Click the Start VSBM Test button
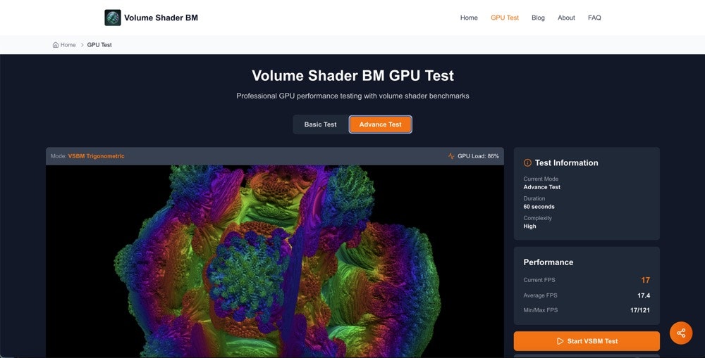 click(x=587, y=341)
